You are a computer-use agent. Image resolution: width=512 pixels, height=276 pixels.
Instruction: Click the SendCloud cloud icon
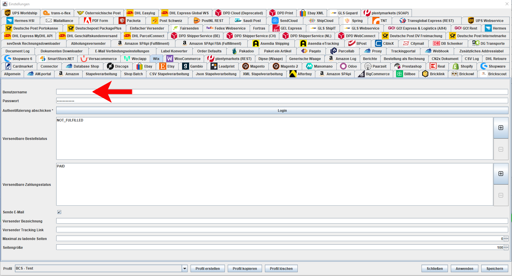[x=275, y=20]
